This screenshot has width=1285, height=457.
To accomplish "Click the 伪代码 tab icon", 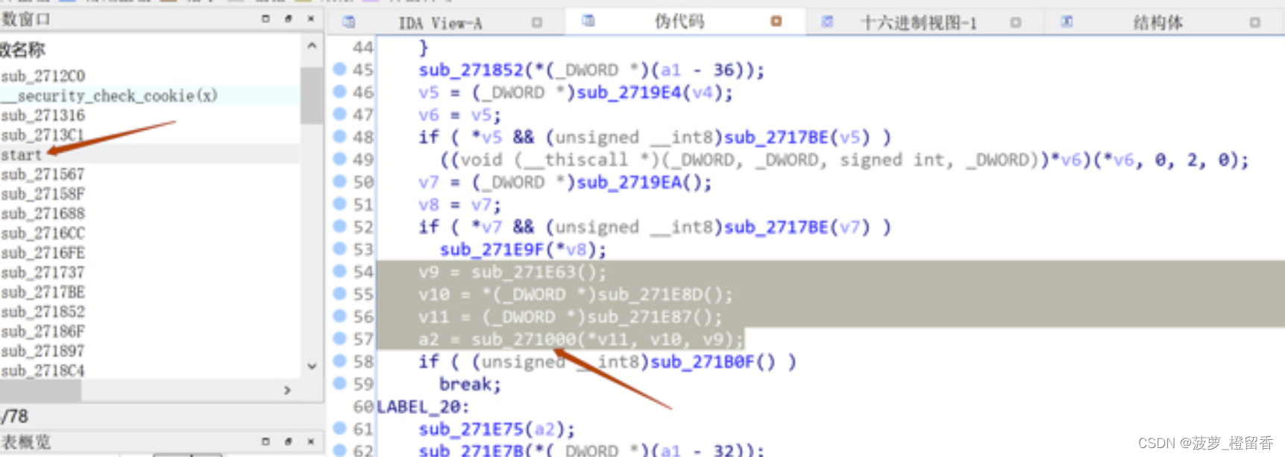I will coord(588,21).
